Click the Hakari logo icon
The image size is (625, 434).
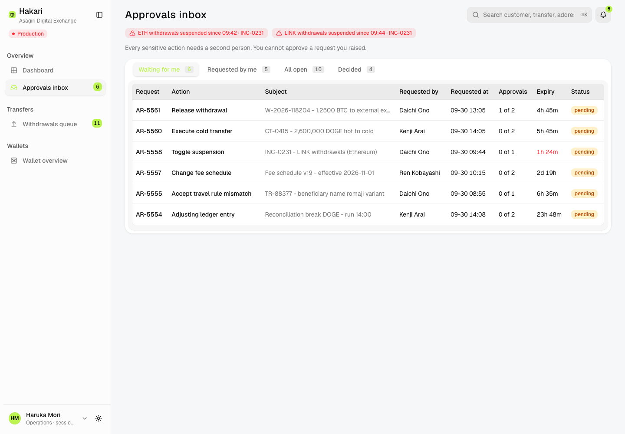(x=12, y=15)
